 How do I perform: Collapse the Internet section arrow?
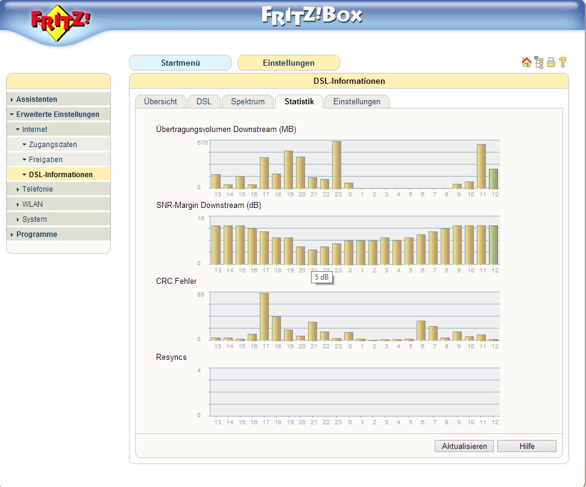(17, 130)
